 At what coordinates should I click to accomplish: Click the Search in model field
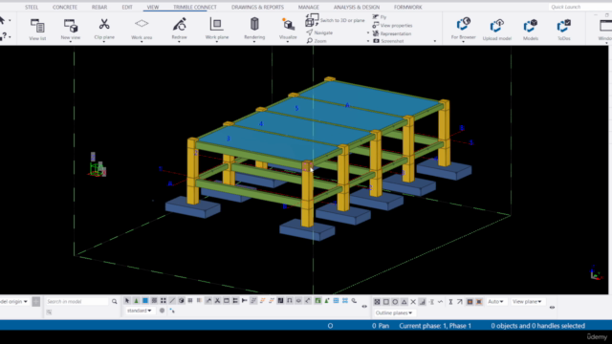(x=76, y=302)
